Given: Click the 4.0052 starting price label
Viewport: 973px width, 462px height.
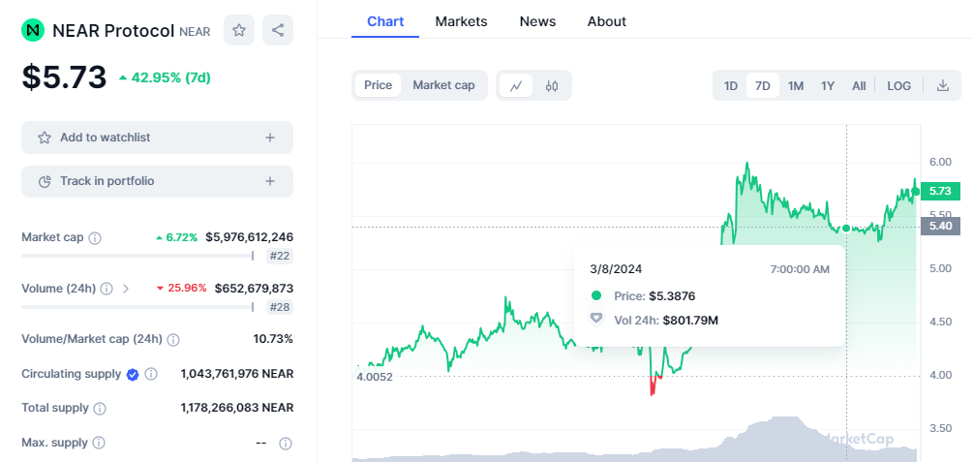Looking at the screenshot, I should [x=374, y=377].
